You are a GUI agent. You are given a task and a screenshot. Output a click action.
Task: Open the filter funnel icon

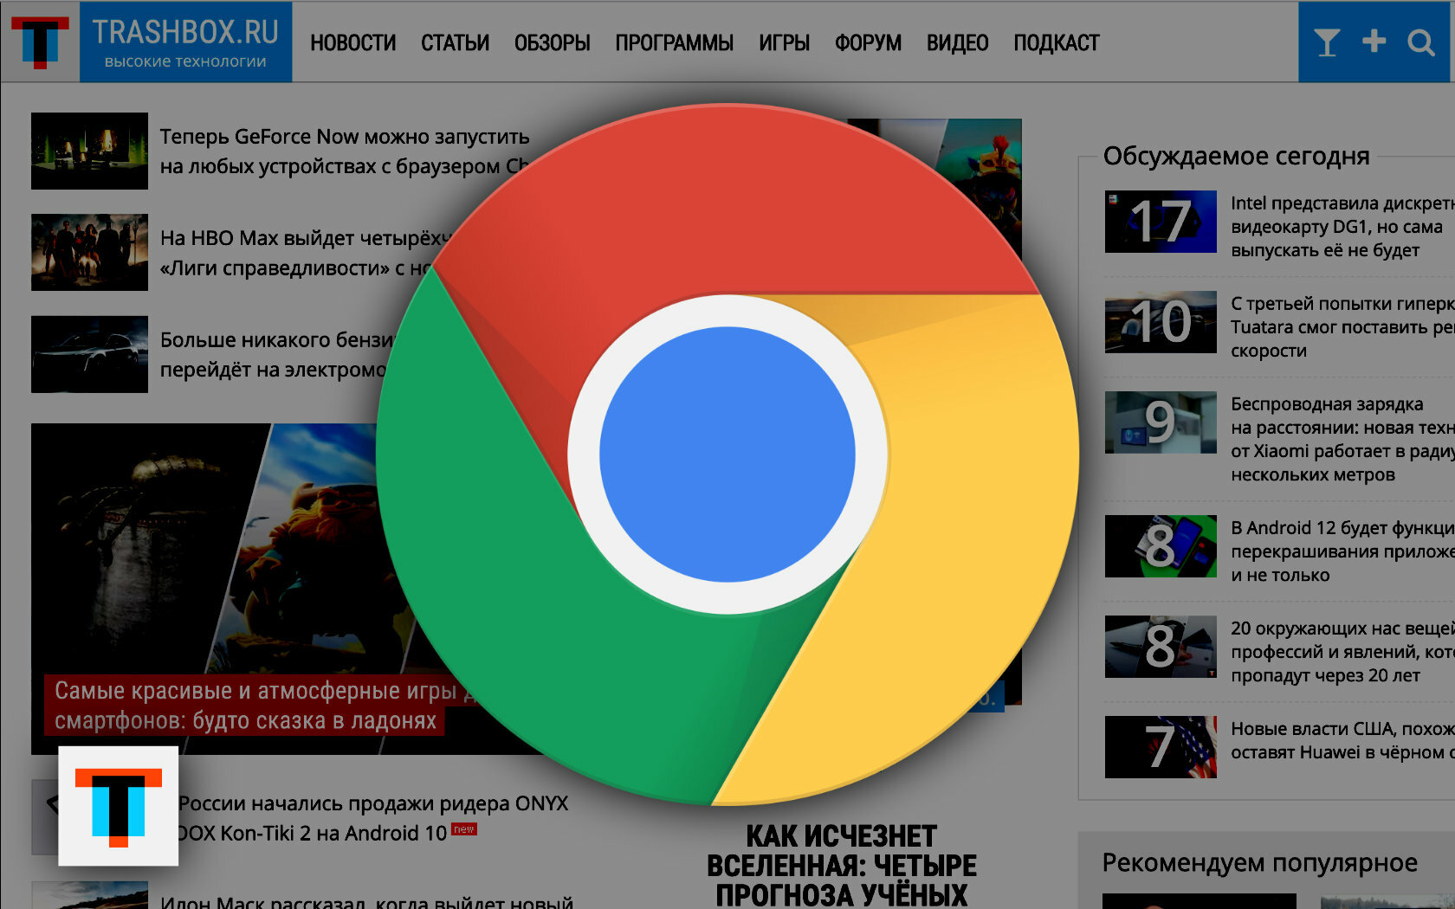pos(1326,42)
